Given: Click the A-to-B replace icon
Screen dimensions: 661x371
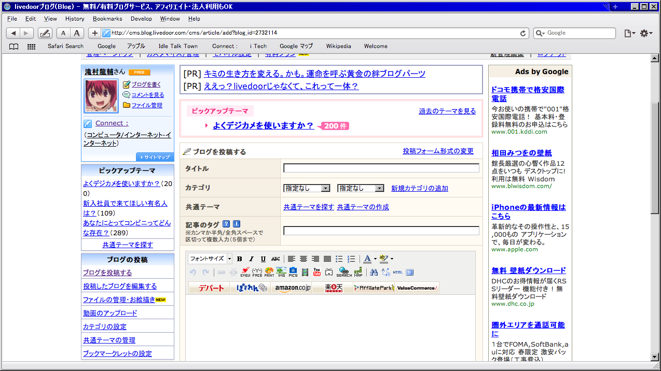Looking at the screenshot, I should [x=385, y=272].
